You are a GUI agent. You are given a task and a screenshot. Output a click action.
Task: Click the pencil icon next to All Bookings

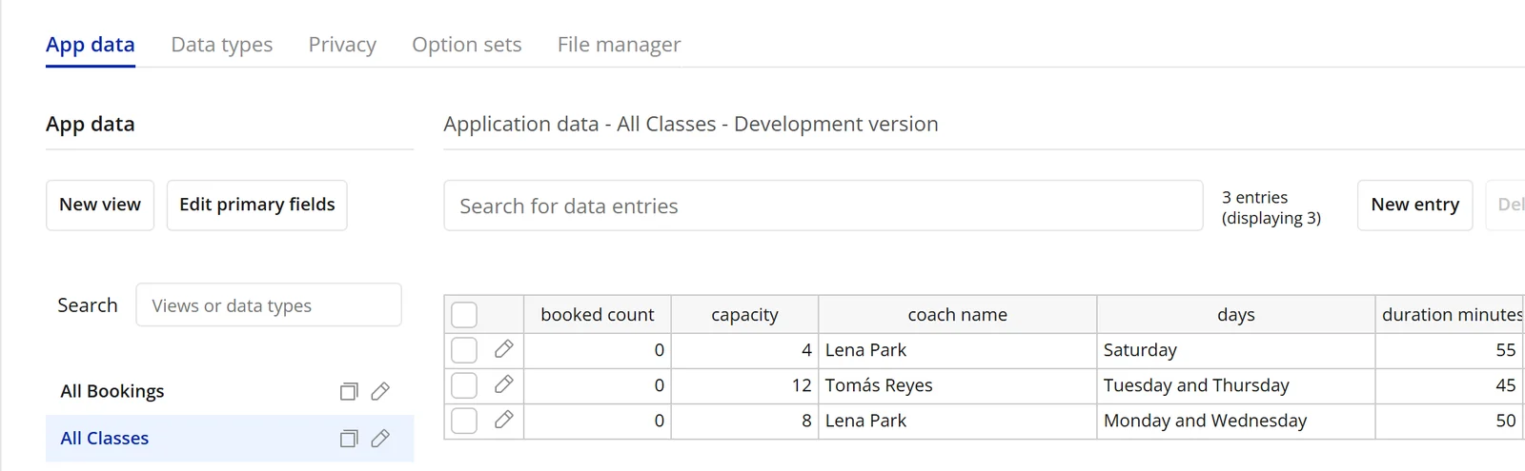[x=380, y=391]
